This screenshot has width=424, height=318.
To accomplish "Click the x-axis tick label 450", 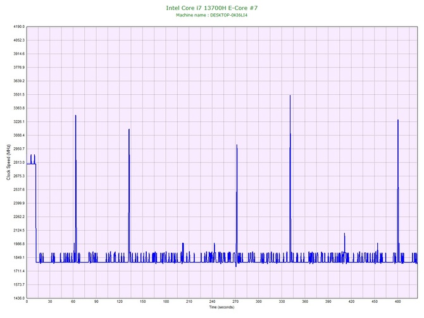I will tap(375, 302).
